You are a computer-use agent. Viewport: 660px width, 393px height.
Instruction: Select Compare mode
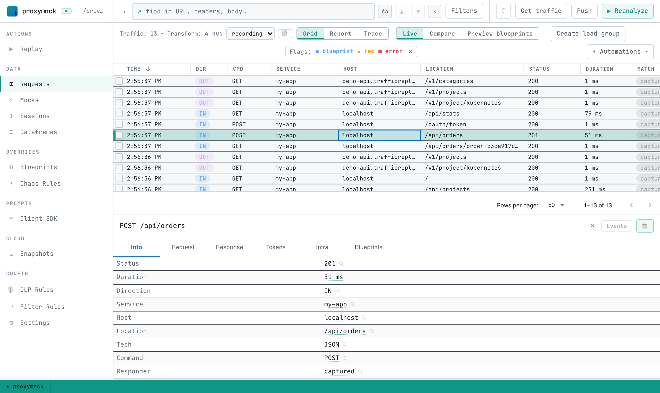click(442, 34)
